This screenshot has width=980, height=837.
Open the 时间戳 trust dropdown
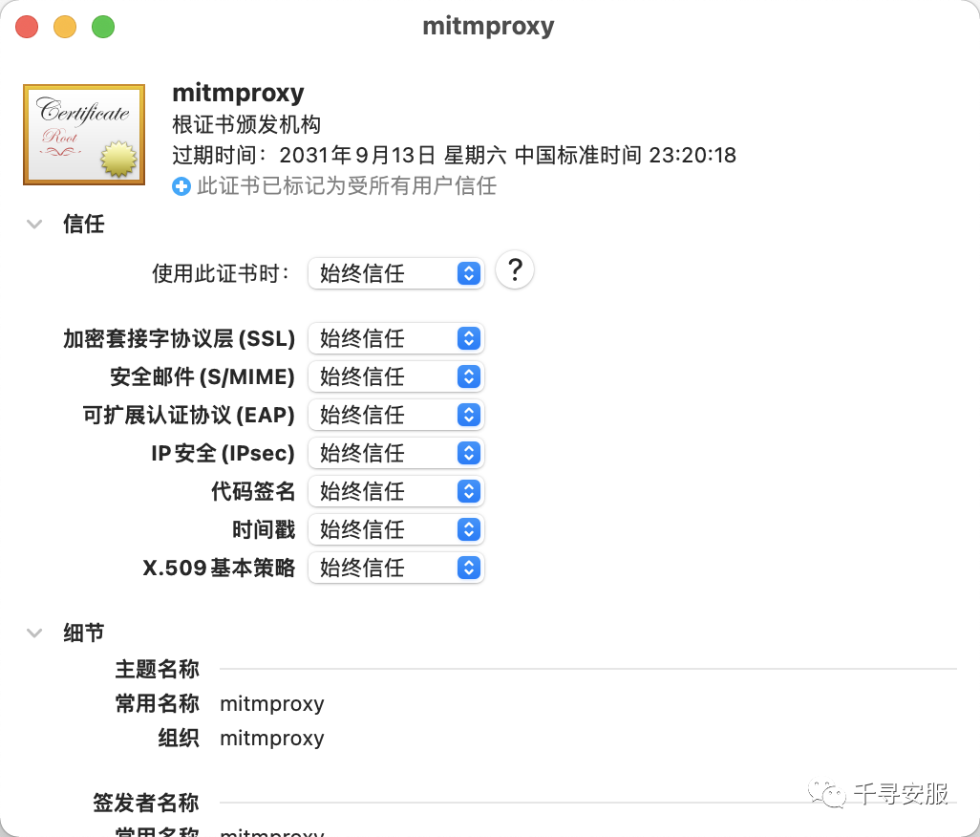pos(396,529)
